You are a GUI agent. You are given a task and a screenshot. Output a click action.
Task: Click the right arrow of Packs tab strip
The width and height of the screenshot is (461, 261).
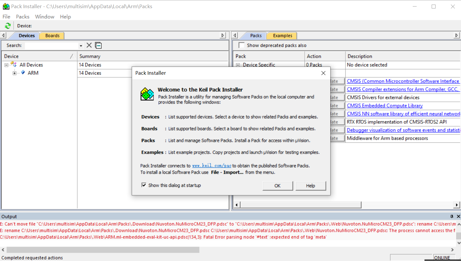[456, 36]
